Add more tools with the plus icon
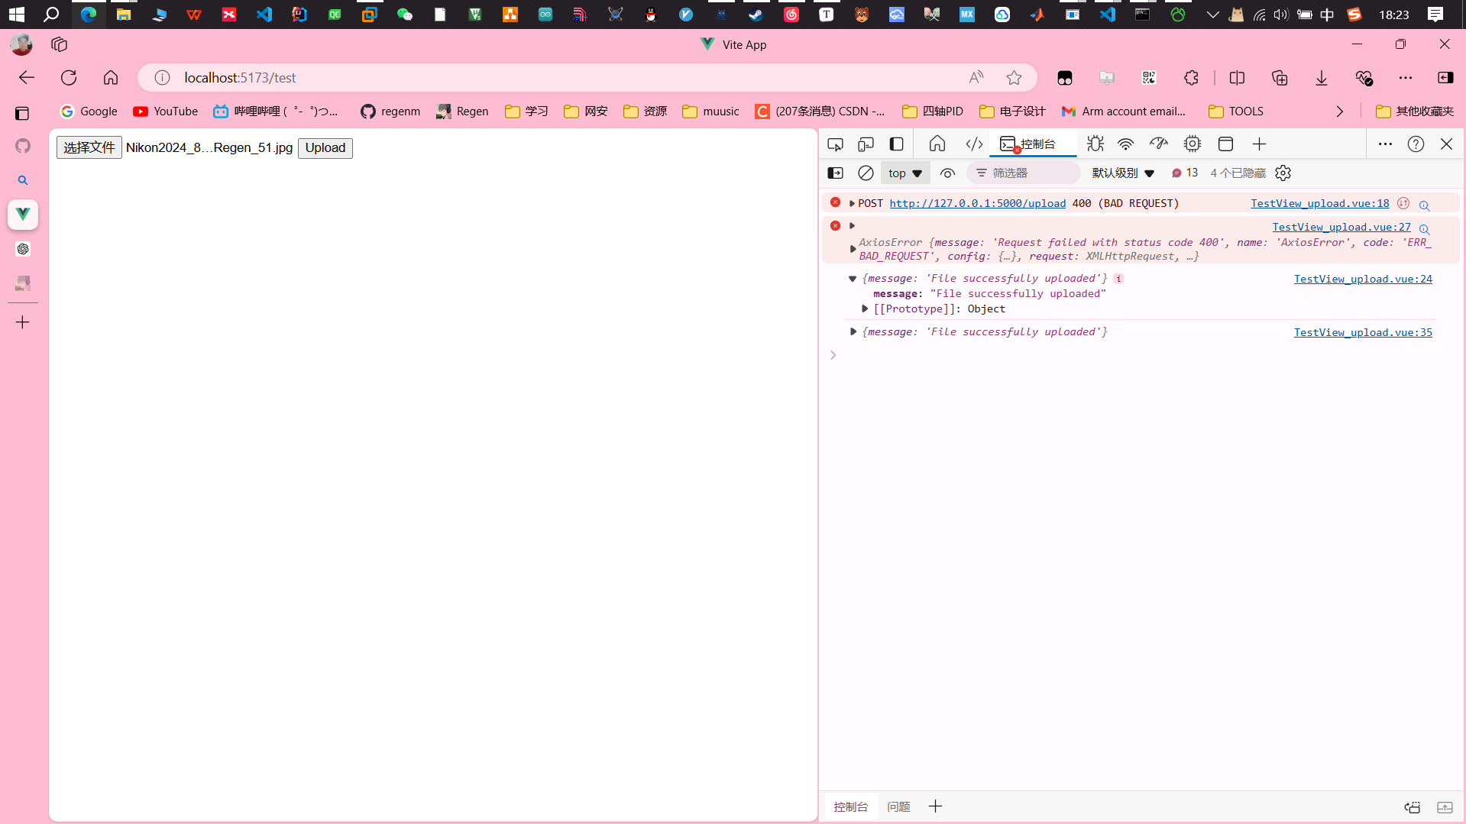 (x=1260, y=144)
